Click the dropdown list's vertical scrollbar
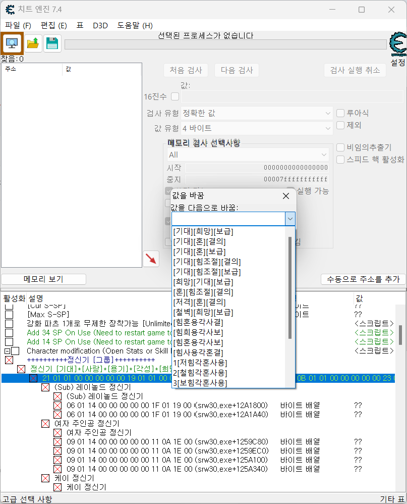Screen dimensions: 407x504 coord(290,288)
